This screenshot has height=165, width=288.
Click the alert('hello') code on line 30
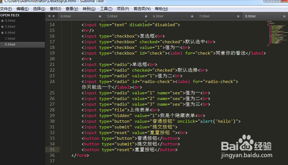218,121
